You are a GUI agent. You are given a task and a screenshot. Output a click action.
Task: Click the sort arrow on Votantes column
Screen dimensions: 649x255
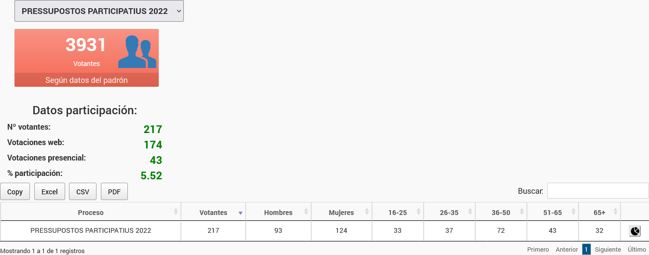(240, 213)
